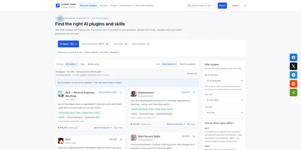Click the REA plugin avatar image
This screenshot has width=301, height=150.
coord(61,94)
